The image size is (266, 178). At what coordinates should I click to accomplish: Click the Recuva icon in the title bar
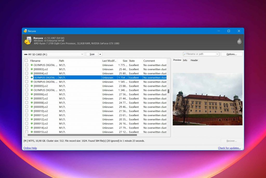point(26,31)
